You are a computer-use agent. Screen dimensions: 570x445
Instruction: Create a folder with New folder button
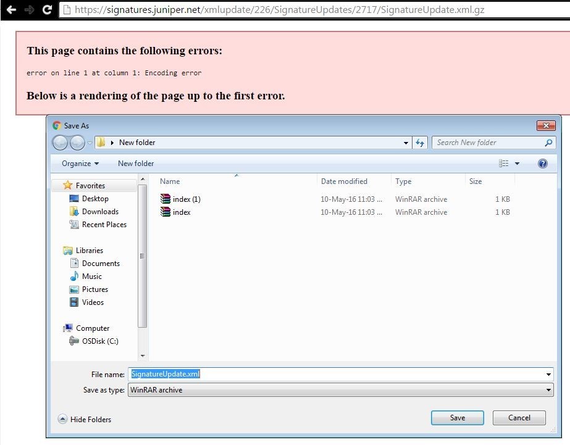136,164
